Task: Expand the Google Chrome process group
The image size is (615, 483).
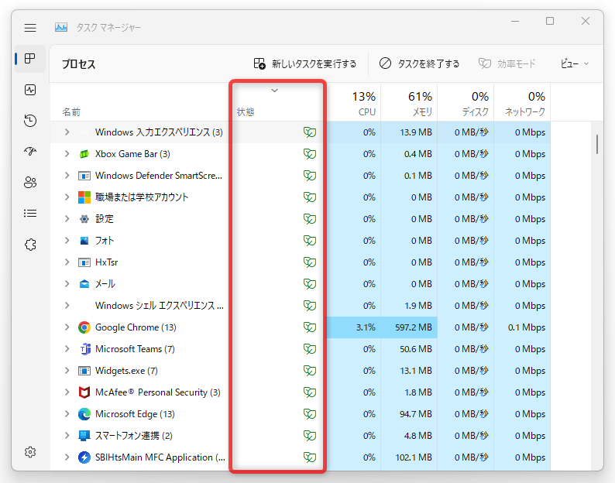Action: pos(67,327)
